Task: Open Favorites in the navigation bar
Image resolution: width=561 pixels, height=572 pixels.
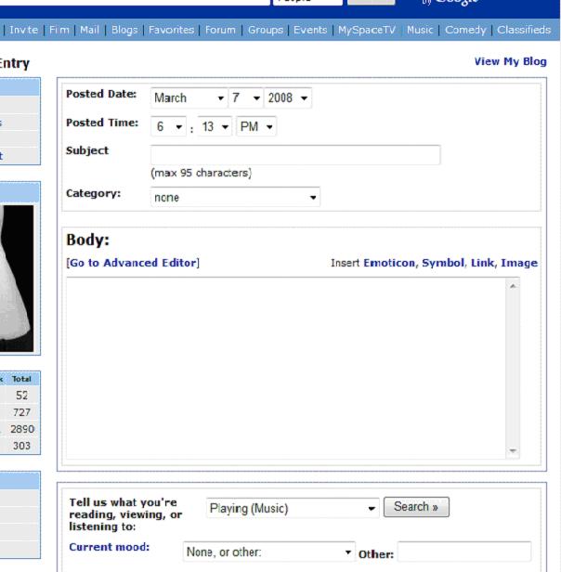Action: 171,30
